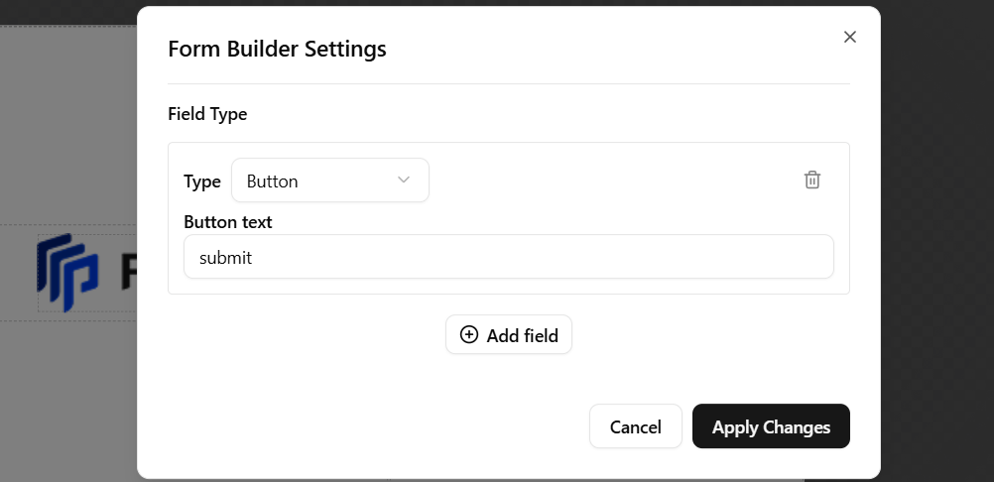Close the Form Builder Settings dialog

pyautogui.click(x=849, y=37)
